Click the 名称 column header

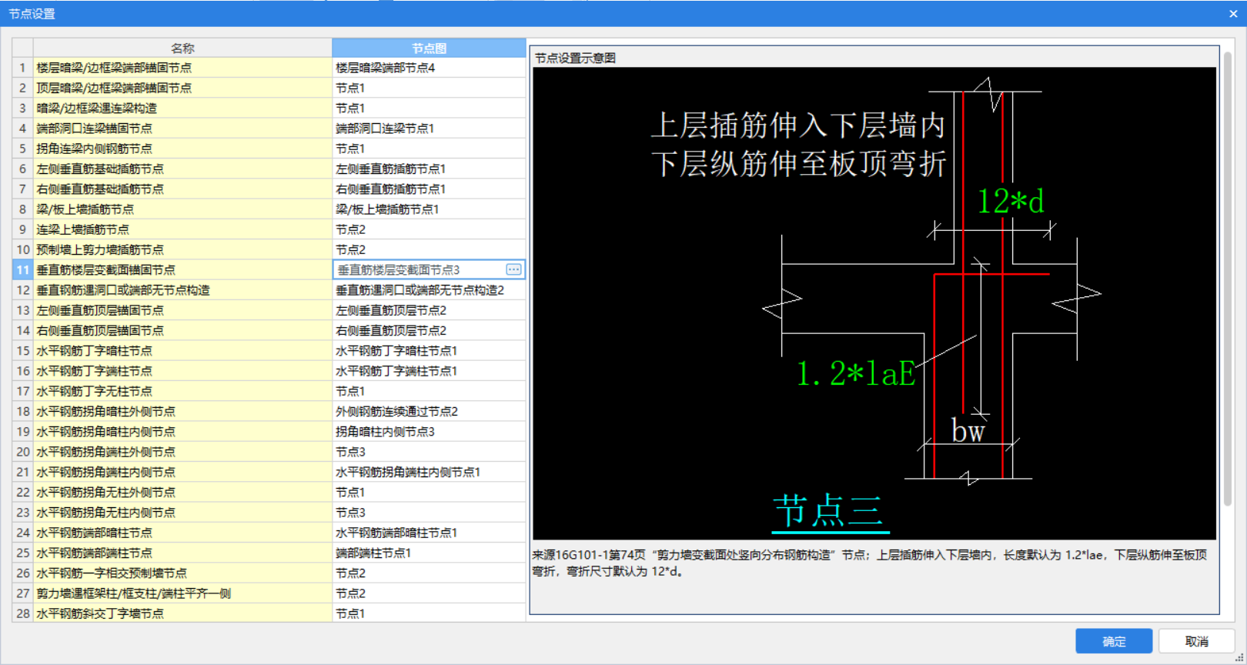[182, 48]
